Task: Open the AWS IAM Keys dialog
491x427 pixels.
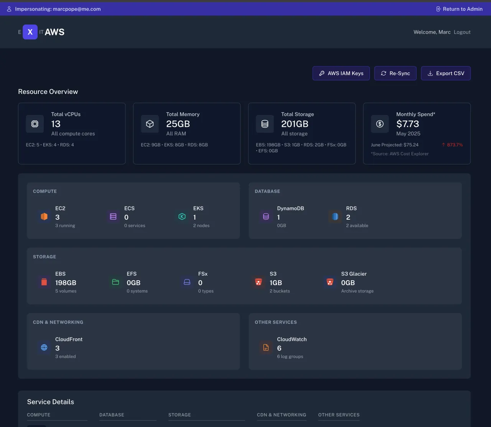Action: tap(341, 73)
